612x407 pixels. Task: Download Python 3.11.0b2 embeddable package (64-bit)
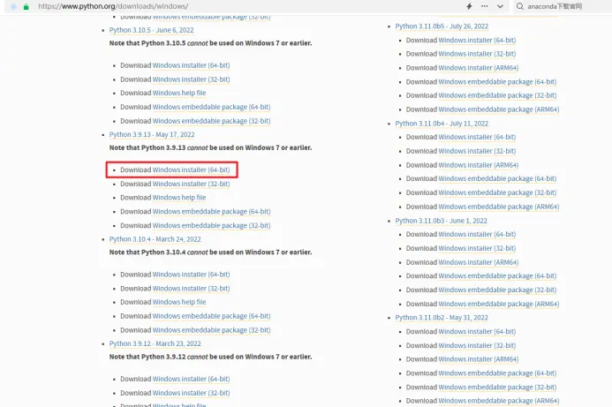click(497, 373)
